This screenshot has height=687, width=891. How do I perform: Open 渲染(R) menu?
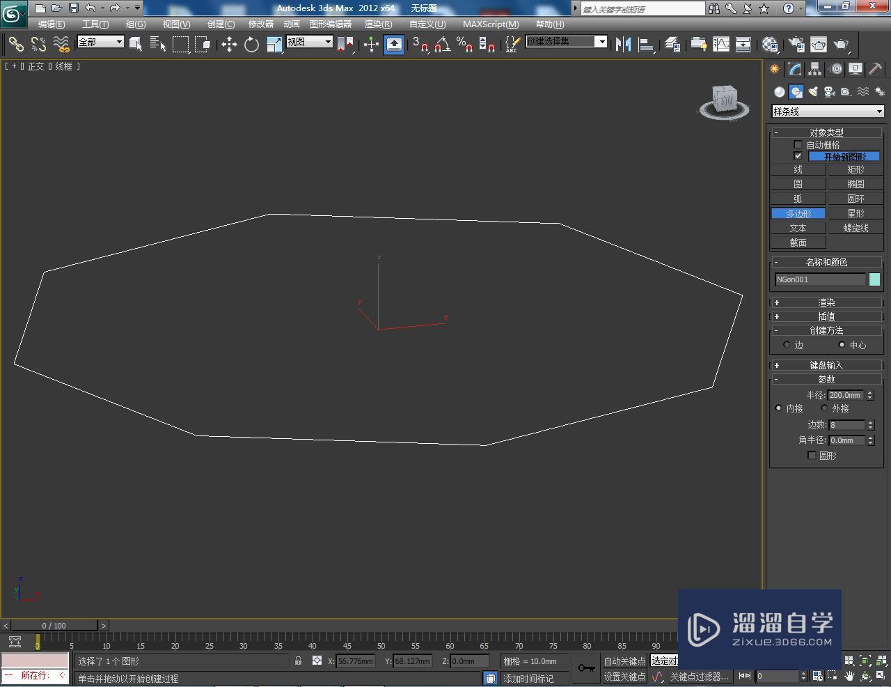click(x=378, y=24)
